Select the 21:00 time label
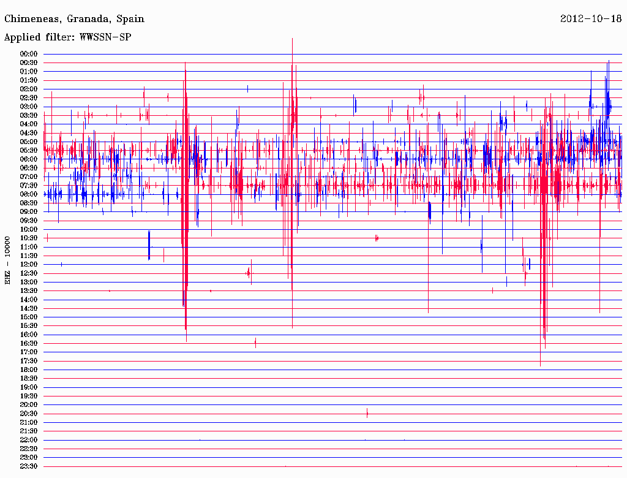 tap(28, 422)
